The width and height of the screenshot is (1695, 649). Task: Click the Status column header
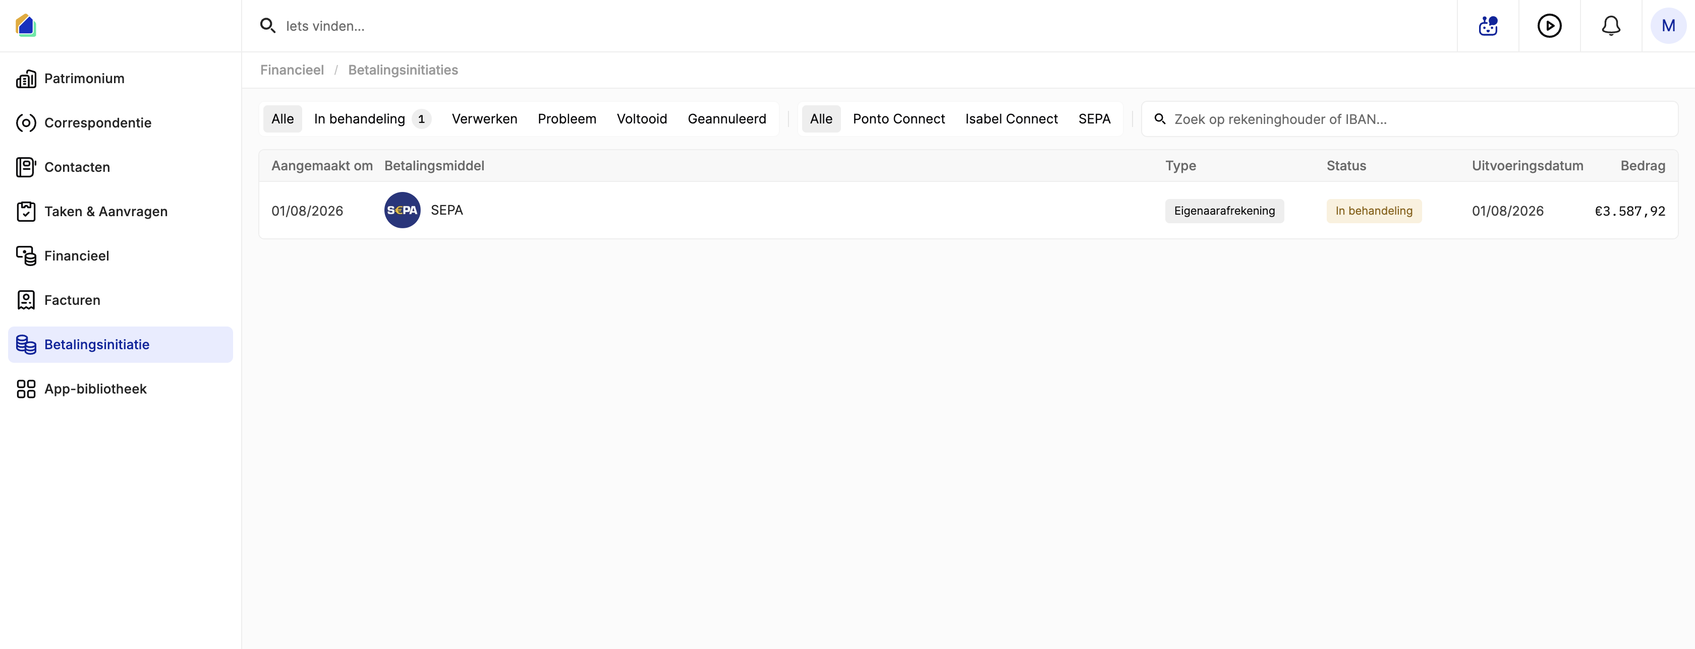point(1346,166)
